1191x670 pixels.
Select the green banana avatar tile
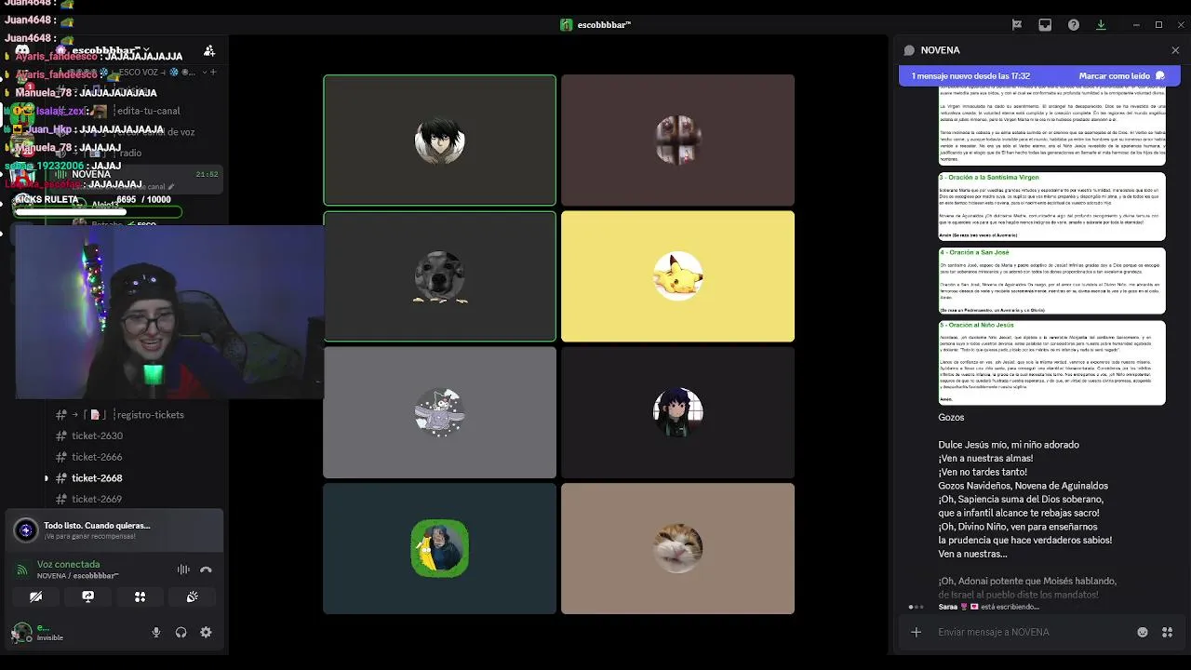pyautogui.click(x=439, y=548)
